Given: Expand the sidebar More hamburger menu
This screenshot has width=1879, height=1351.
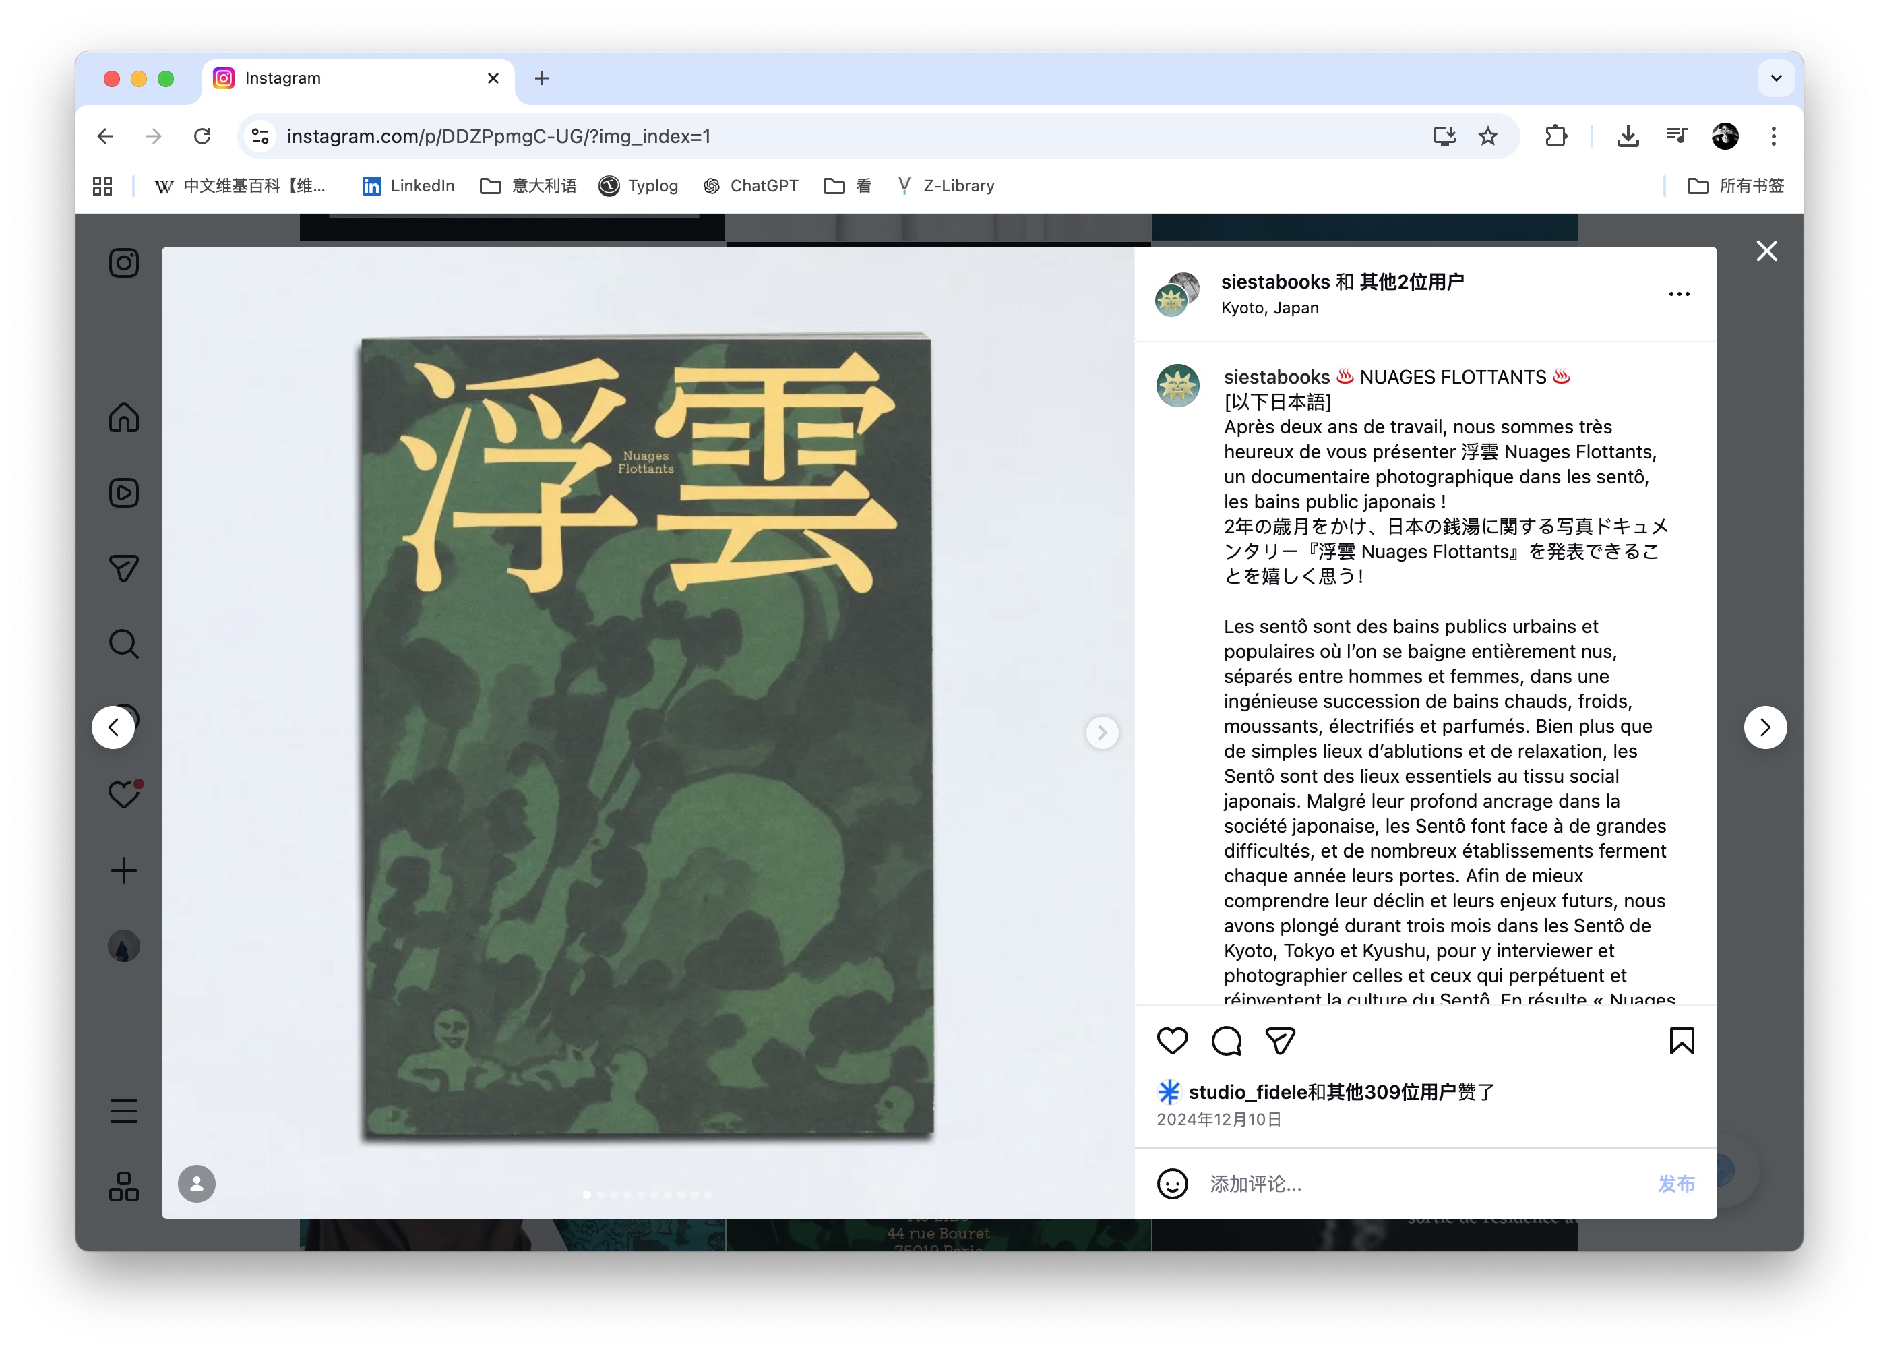Looking at the screenshot, I should pyautogui.click(x=123, y=1110).
